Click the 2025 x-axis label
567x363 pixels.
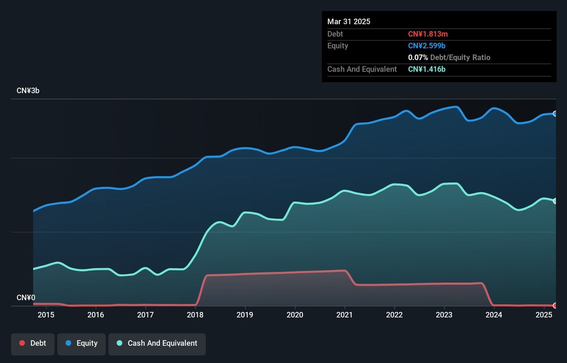click(544, 315)
